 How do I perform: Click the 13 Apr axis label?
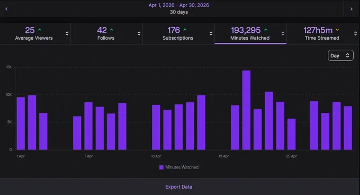click(156, 156)
